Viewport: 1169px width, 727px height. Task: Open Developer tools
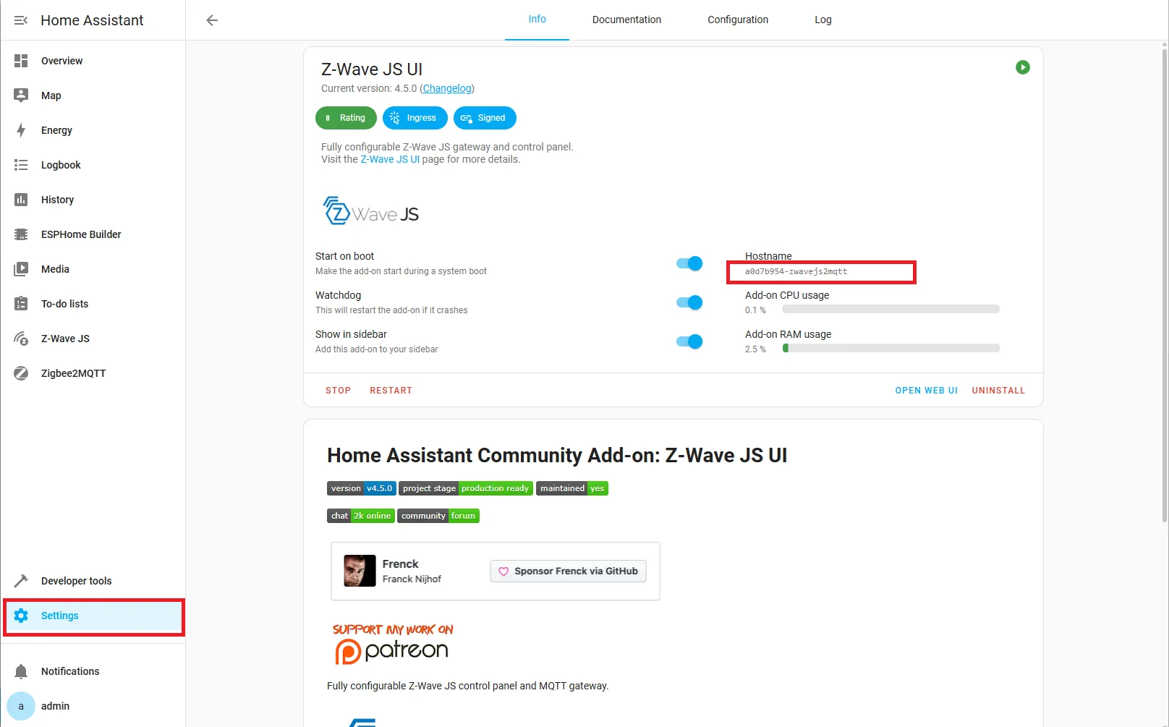(76, 580)
